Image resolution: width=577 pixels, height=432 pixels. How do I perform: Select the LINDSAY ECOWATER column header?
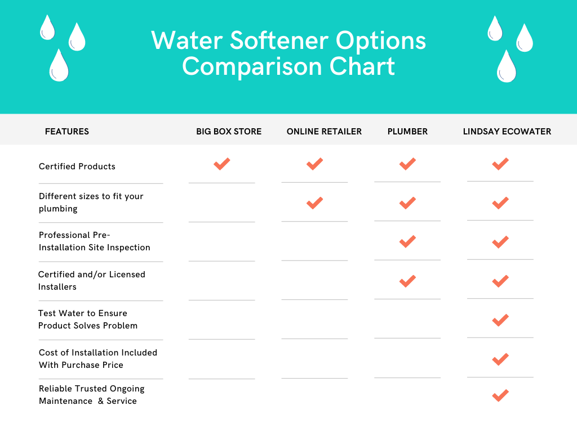point(507,132)
